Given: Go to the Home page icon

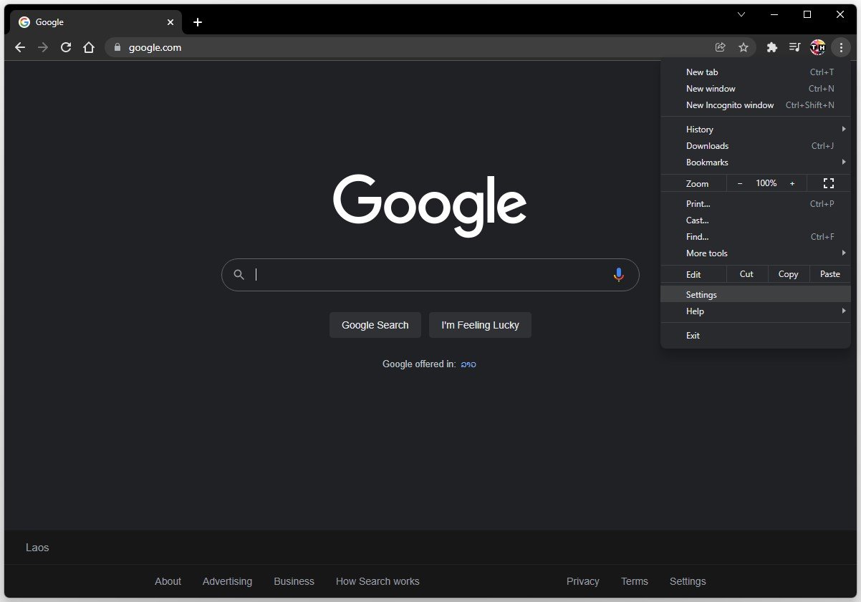Looking at the screenshot, I should pos(89,47).
